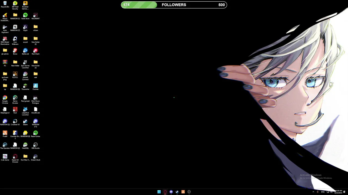Open the Windows Start menu
Image resolution: width=348 pixels, height=195 pixels.
(x=159, y=192)
